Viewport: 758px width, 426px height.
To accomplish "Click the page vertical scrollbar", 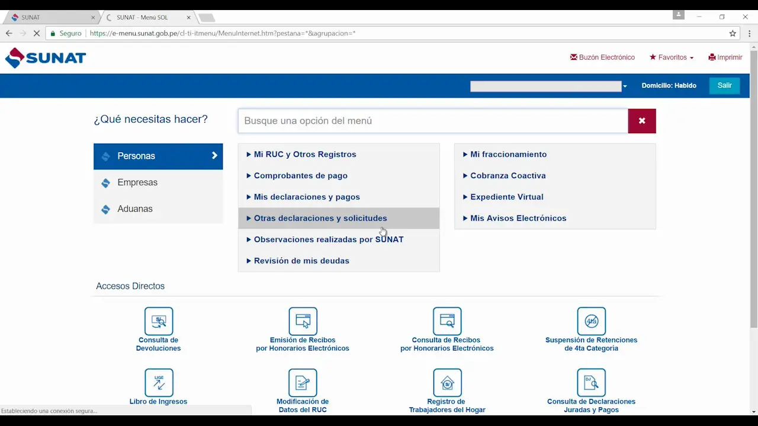I will tap(753, 189).
